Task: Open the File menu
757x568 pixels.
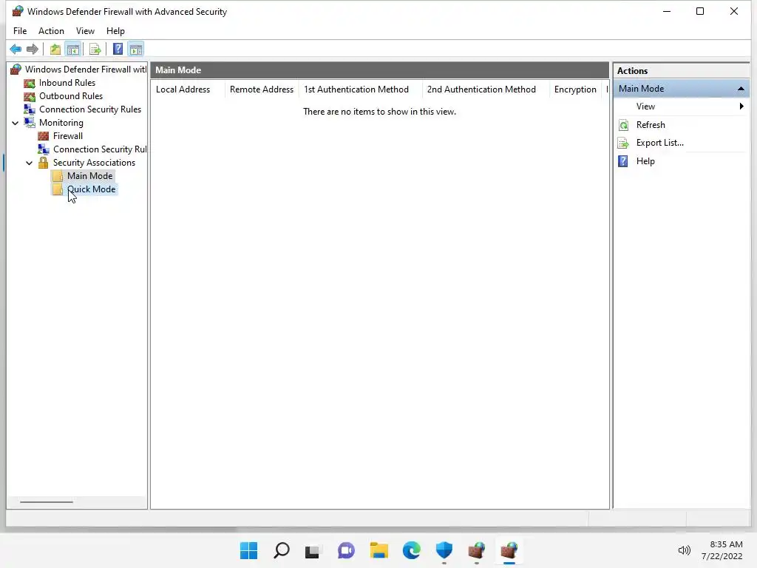Action: [20, 31]
